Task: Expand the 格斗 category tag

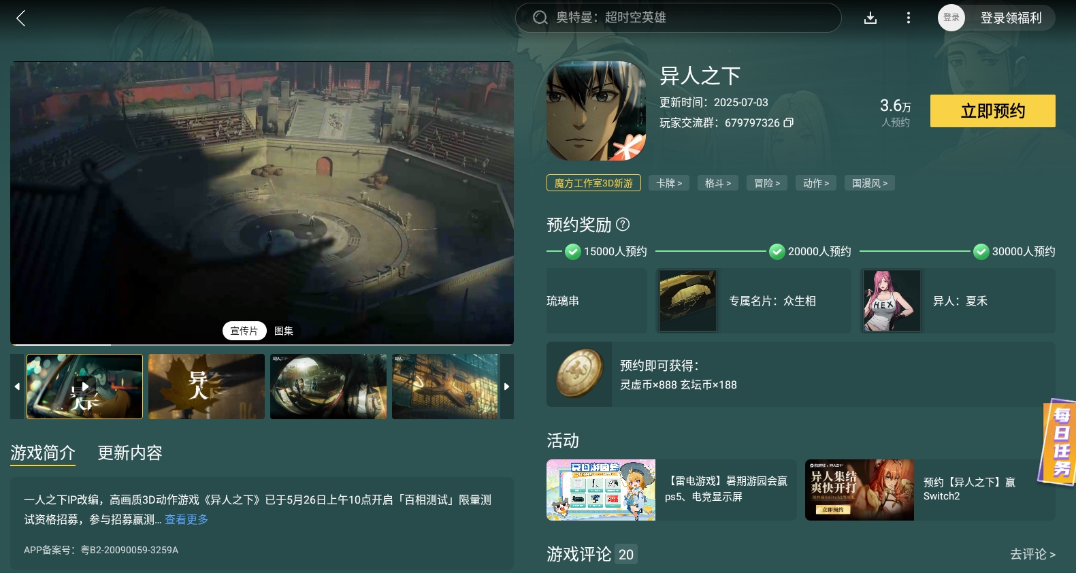Action: [x=718, y=183]
